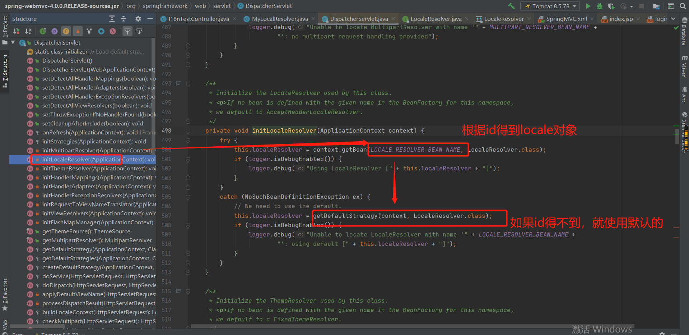Screen dimensions: 689x335
Task: Select initLocaleResolver in Structure tree
Action: coord(83,160)
